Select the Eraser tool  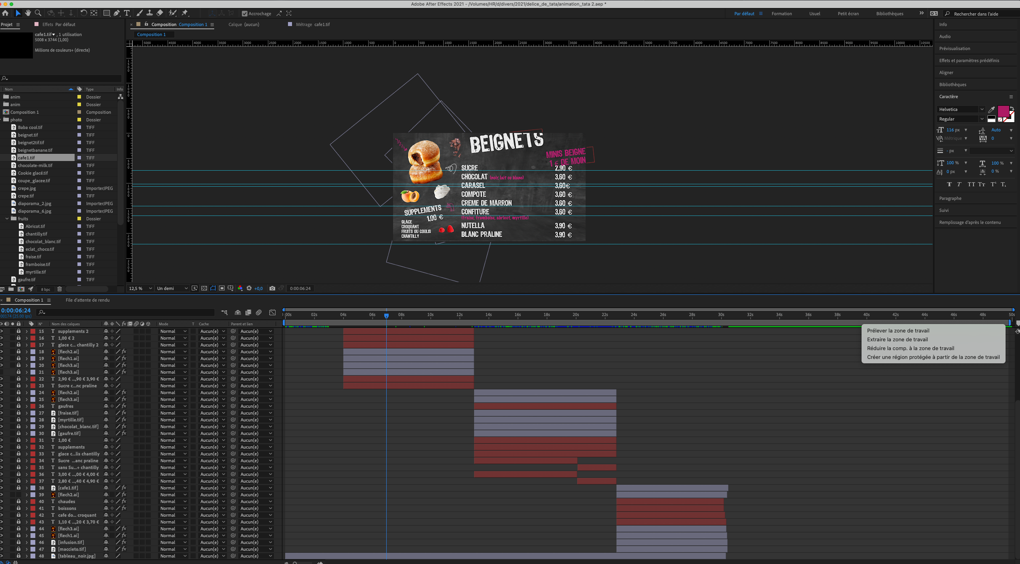(159, 13)
